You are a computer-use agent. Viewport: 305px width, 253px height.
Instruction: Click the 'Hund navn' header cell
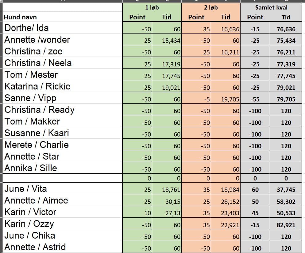coord(62,17)
